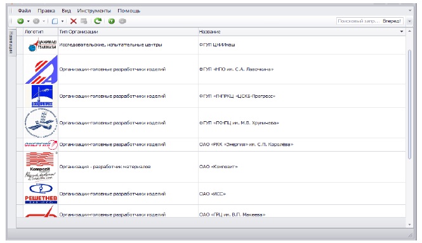Screen dimensions: 422x243
Task: Click Исследовательские, испытательные центры type cell
Action: tap(128, 44)
